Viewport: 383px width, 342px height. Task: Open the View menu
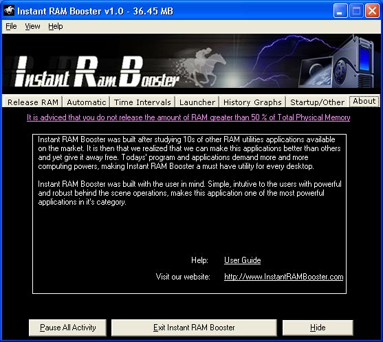coord(32,26)
